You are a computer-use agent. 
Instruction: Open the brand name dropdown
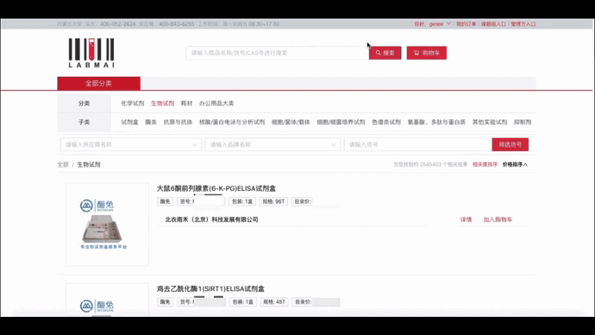[x=272, y=145]
